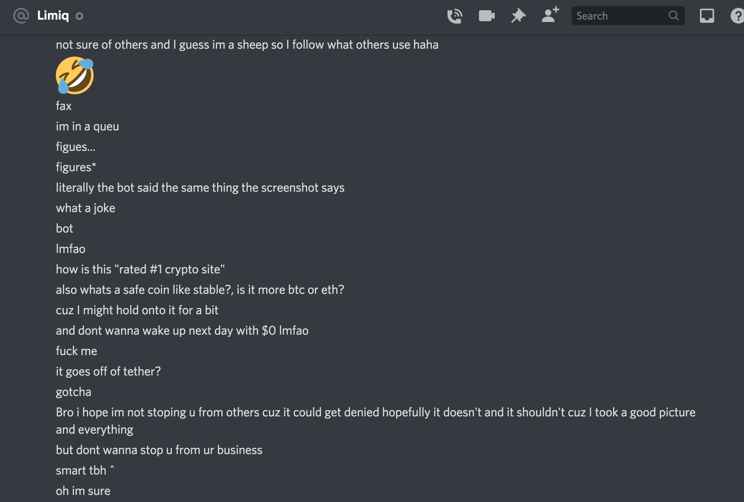This screenshot has height=502, width=744.
Task: Click the @ direct message icon
Action: point(21,16)
